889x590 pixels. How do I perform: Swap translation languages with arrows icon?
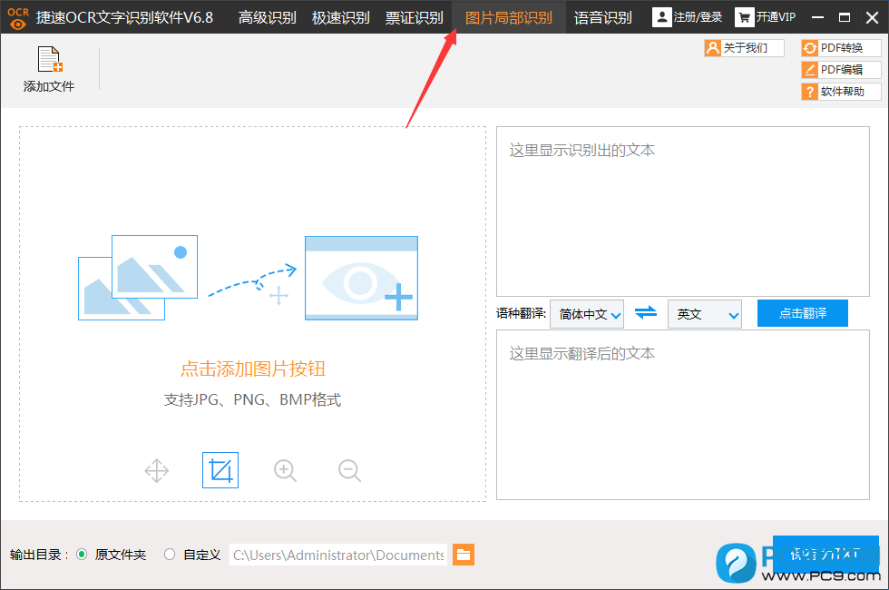pyautogui.click(x=646, y=312)
